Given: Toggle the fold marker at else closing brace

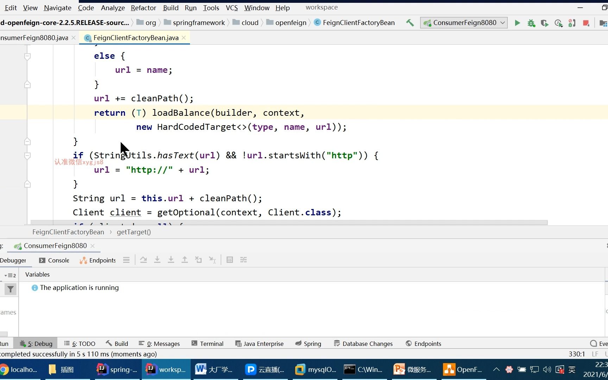Looking at the screenshot, I should point(27,85).
